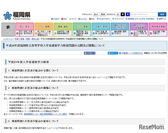Click the Fukuoka Prefecture flower logo
168x133 pixels.
(x=8, y=16)
